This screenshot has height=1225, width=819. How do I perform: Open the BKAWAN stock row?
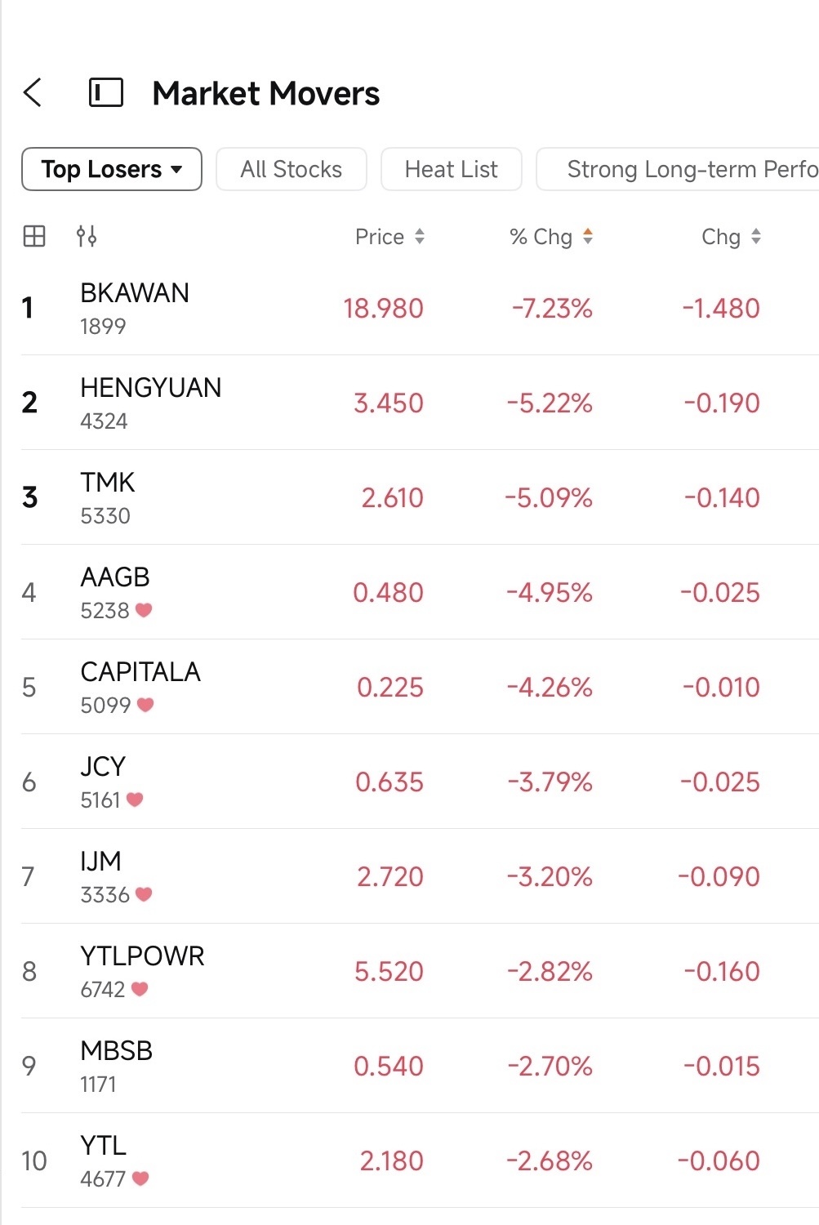420,308
